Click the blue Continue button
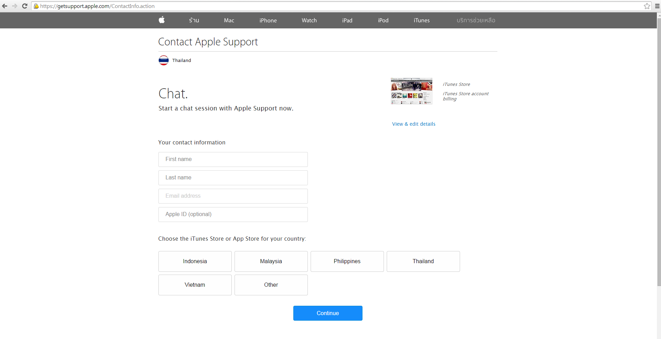Screen dimensions: 661x339 click(x=328, y=313)
